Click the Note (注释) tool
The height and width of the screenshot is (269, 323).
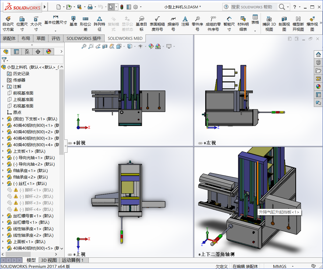point(185,21)
